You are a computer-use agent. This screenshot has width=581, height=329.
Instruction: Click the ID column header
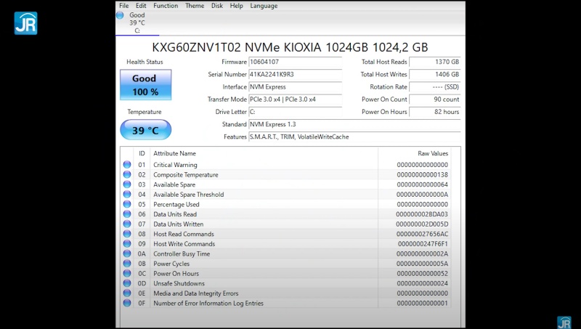click(x=142, y=153)
